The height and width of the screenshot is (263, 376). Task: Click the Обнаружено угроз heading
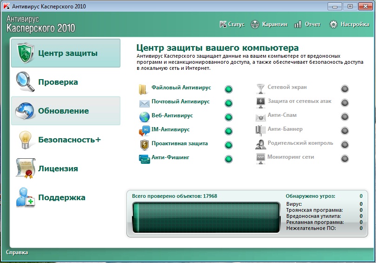[310, 196]
